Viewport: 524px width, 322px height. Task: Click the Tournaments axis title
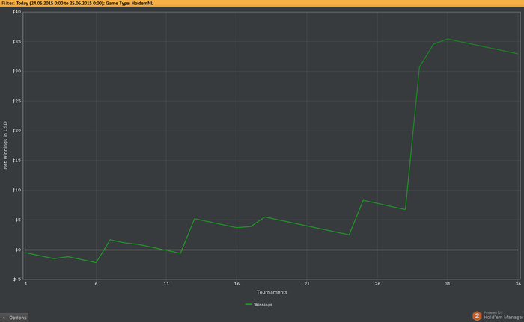pyautogui.click(x=272, y=292)
